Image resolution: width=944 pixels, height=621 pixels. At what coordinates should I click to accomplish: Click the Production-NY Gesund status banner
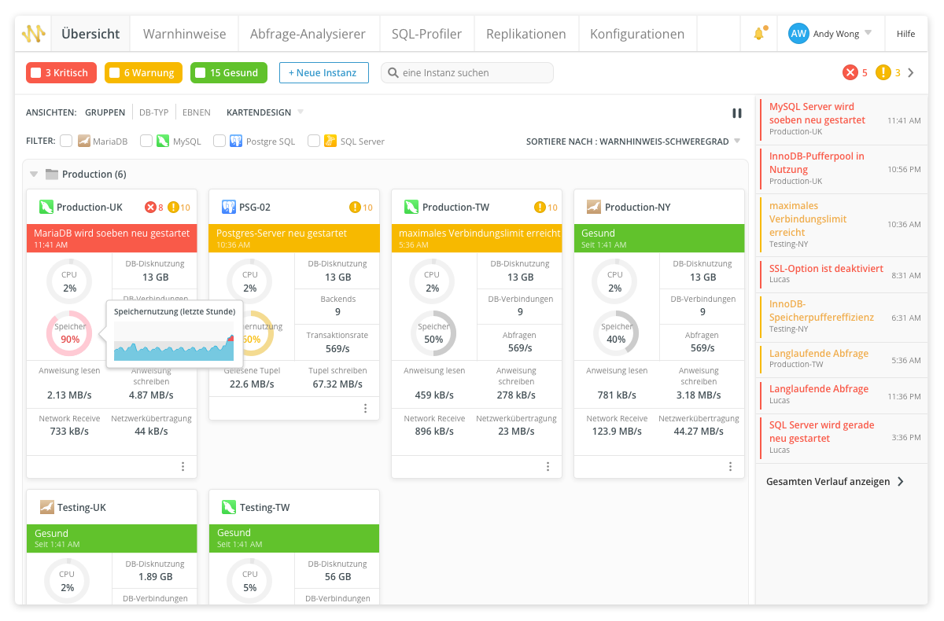point(659,238)
